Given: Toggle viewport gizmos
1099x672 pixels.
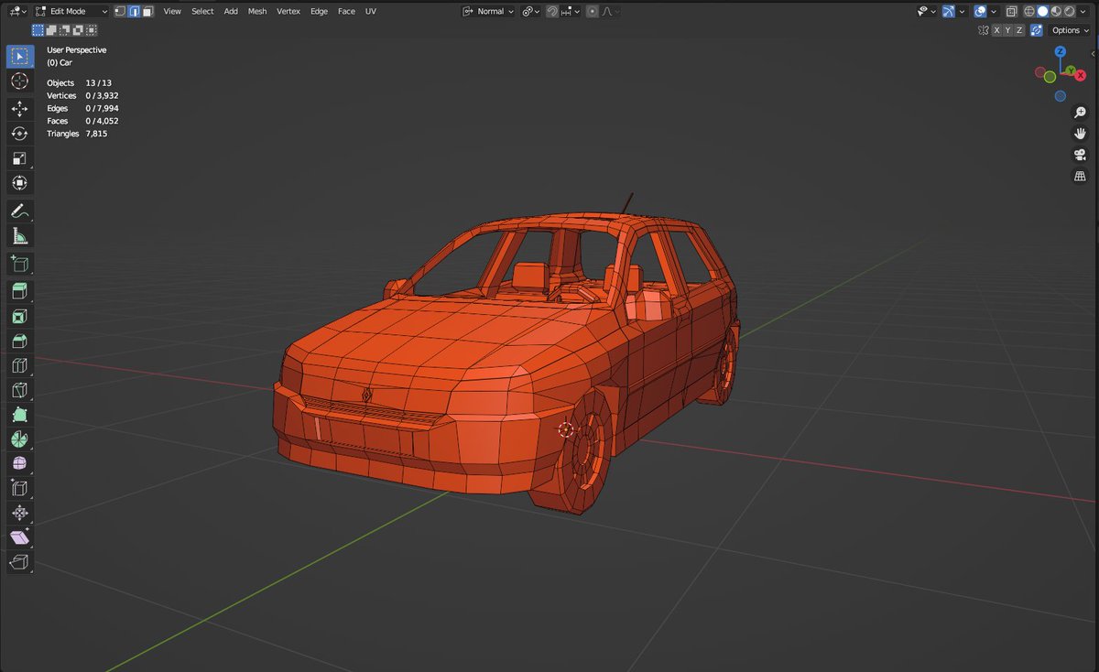Looking at the screenshot, I should click(948, 11).
